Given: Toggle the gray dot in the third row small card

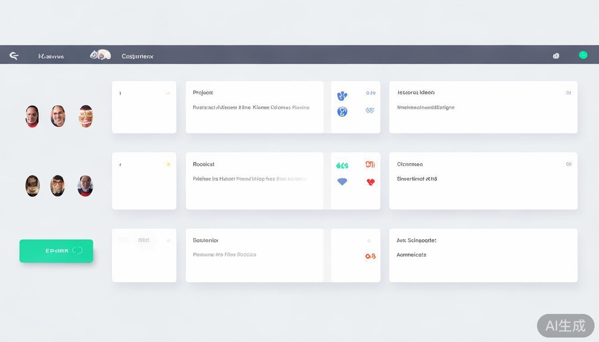Looking at the screenshot, I should coord(168,240).
